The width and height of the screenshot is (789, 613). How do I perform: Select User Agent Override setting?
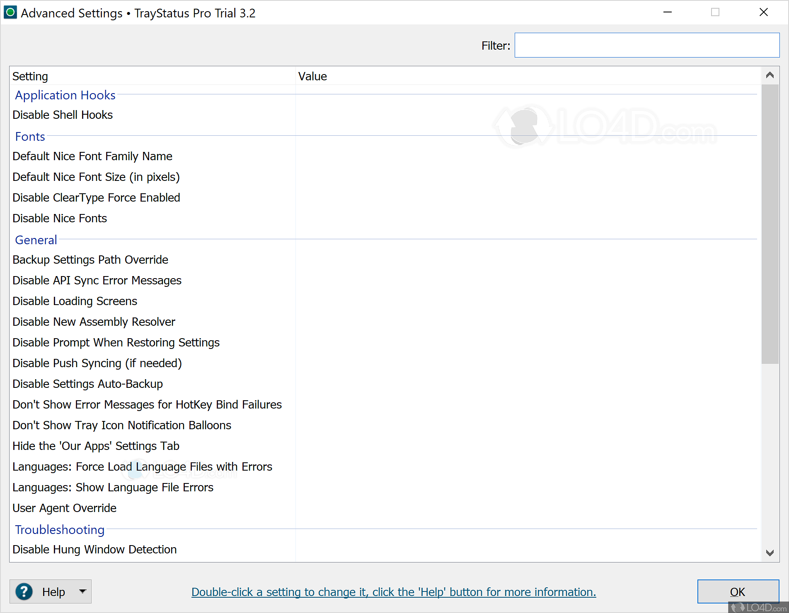(x=64, y=508)
